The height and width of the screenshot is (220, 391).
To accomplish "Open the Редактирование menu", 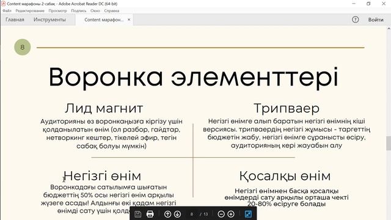I will tap(30, 11).
